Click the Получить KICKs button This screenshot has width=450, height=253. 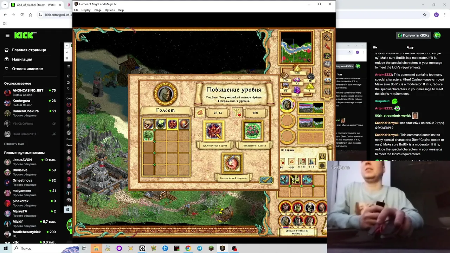[413, 35]
